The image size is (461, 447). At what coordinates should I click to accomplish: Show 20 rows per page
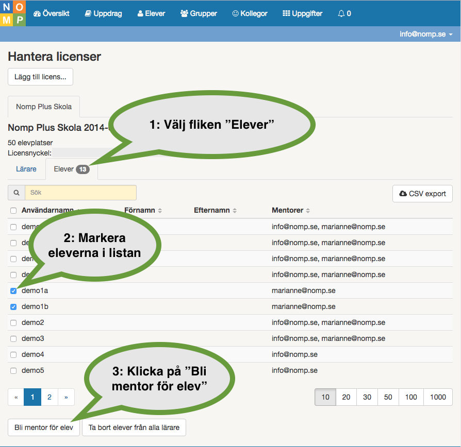click(346, 397)
